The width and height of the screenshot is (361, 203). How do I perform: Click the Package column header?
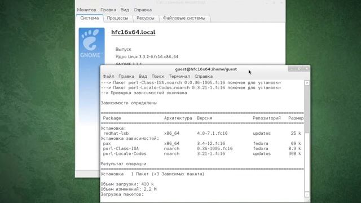click(112, 118)
